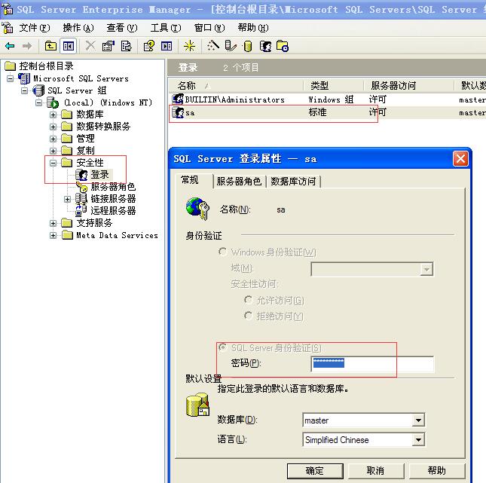Toggle the Show/Hide console tree icon
Image resolution: width=486 pixels, height=483 pixels.
68,46
